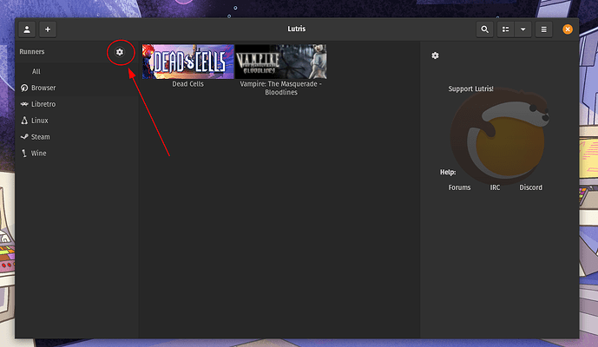Screen dimensions: 598x347
Task: Select the Linux runner
Action: tap(76, 121)
